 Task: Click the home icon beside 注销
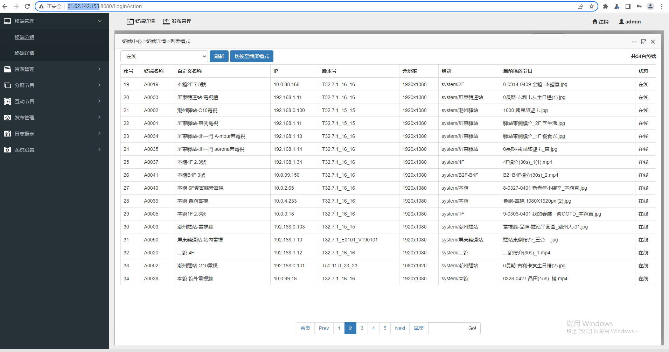point(595,21)
